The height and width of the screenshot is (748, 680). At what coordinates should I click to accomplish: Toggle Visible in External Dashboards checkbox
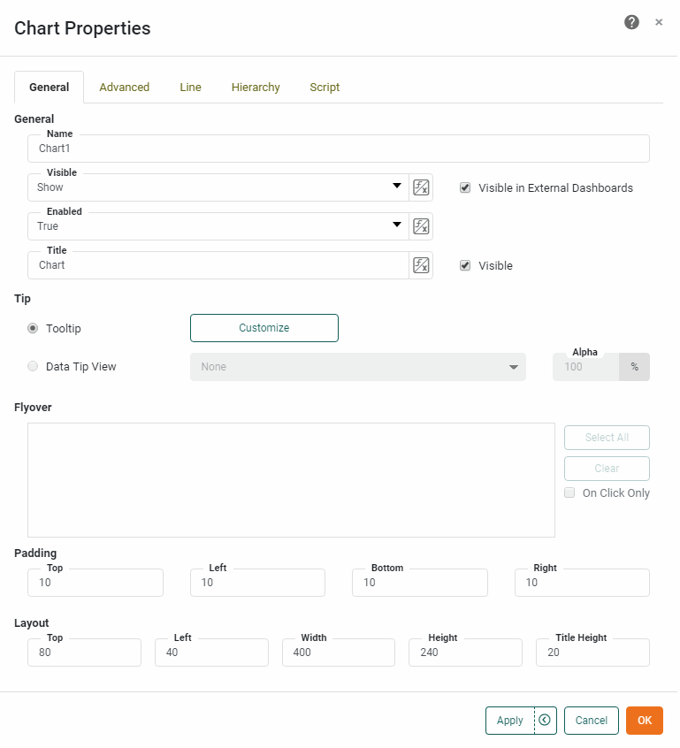(465, 187)
